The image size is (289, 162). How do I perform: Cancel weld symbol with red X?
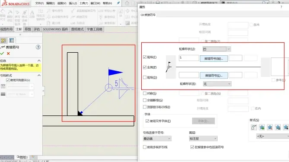8,54
